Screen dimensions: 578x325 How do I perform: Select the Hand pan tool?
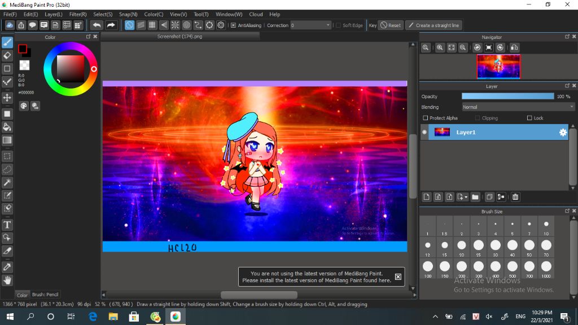(x=7, y=280)
